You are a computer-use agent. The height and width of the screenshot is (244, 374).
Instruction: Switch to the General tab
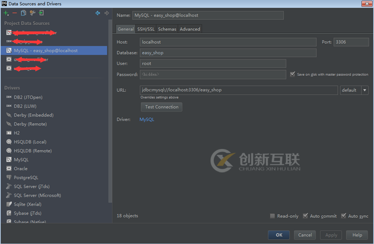click(126, 29)
